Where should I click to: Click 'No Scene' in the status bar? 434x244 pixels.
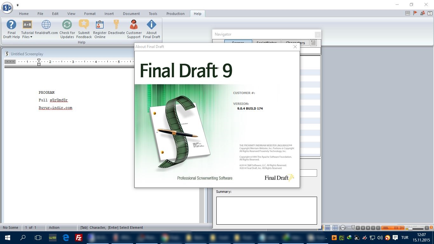coord(10,227)
